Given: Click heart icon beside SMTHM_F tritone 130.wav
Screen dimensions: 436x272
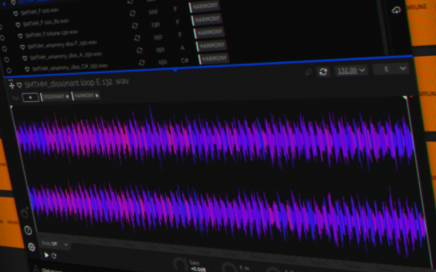Looking at the screenshot, I should click(x=20, y=36).
